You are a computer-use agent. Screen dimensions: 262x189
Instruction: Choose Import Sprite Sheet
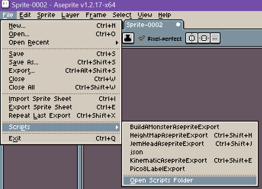61,99
